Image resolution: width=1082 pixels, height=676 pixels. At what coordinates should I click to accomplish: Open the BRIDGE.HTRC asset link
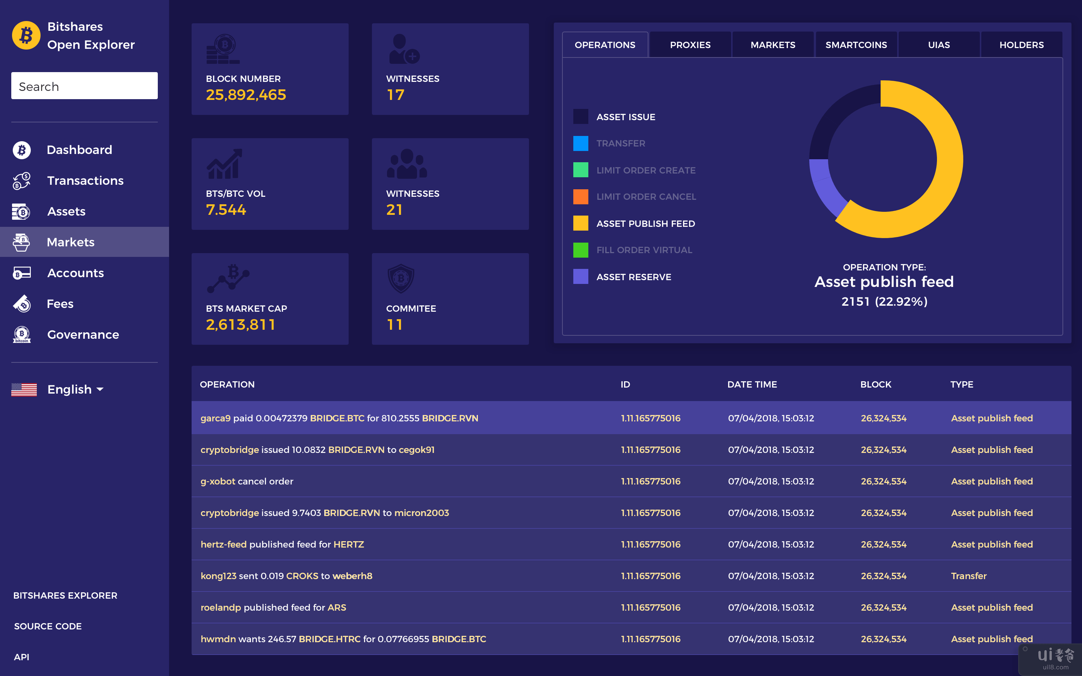click(x=329, y=639)
